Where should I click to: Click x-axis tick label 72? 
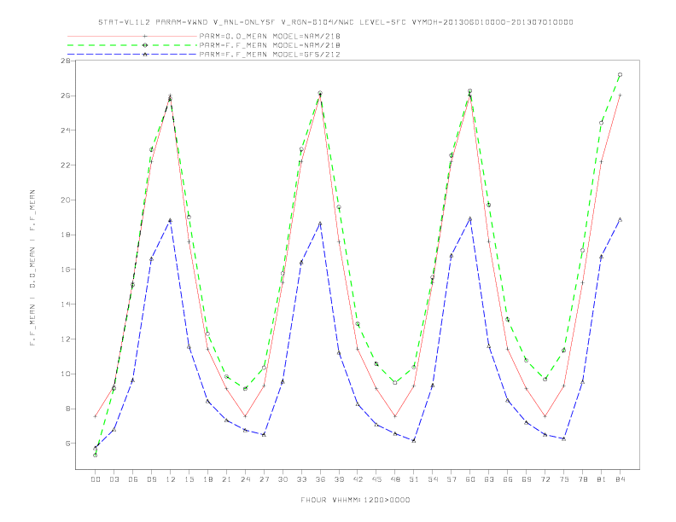point(545,479)
